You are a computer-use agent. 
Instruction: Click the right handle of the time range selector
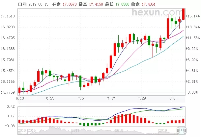tap(185, 130)
